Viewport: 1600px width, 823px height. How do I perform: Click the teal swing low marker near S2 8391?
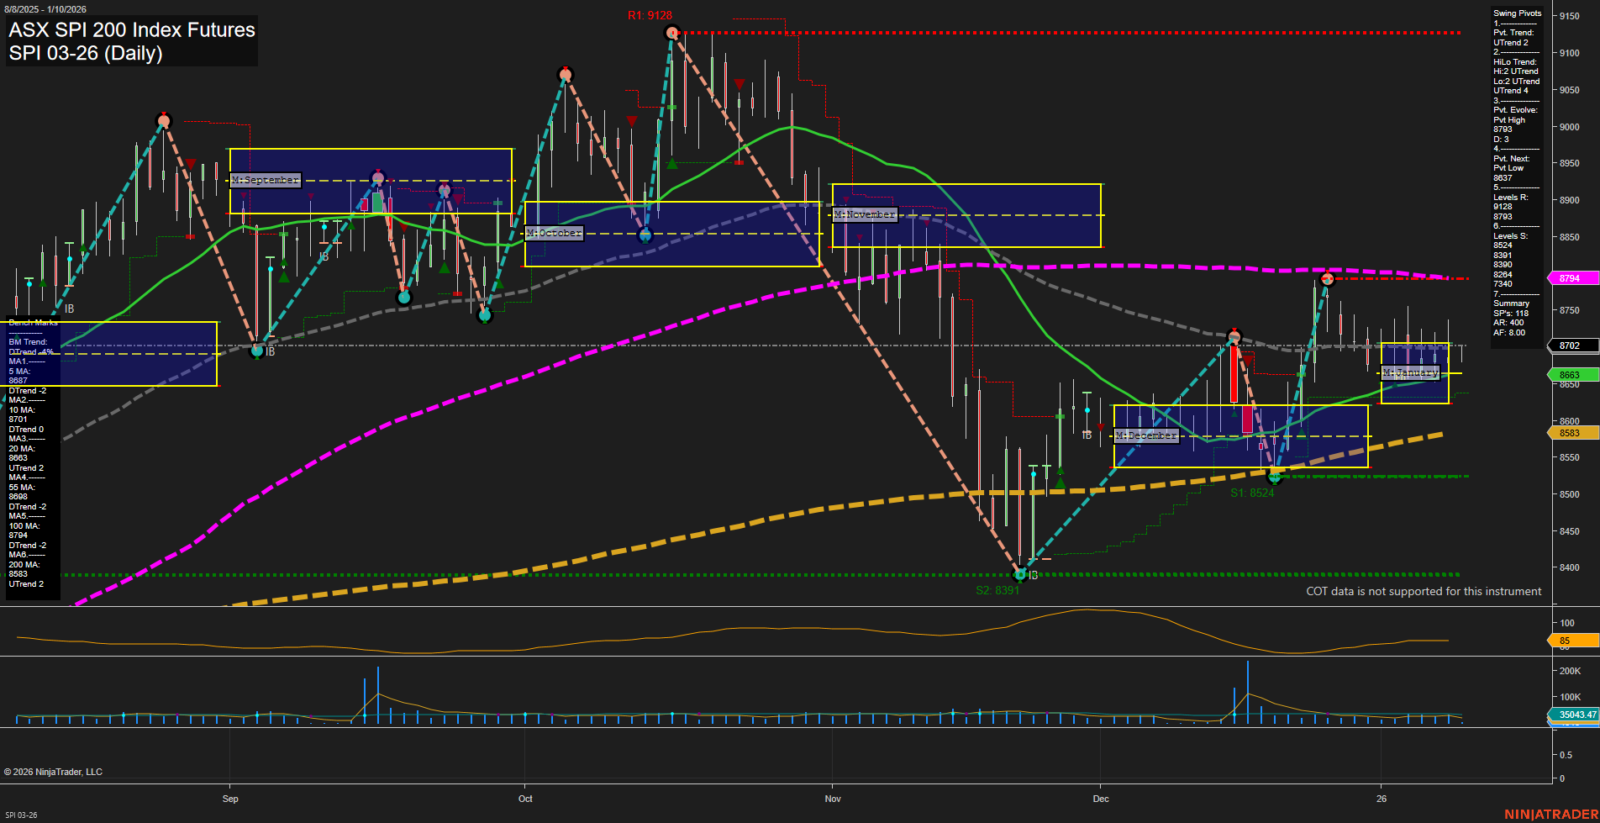(x=1020, y=574)
